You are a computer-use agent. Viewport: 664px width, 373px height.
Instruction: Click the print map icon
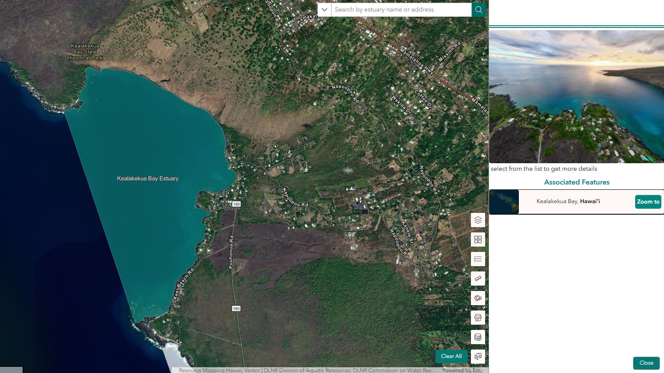click(478, 318)
